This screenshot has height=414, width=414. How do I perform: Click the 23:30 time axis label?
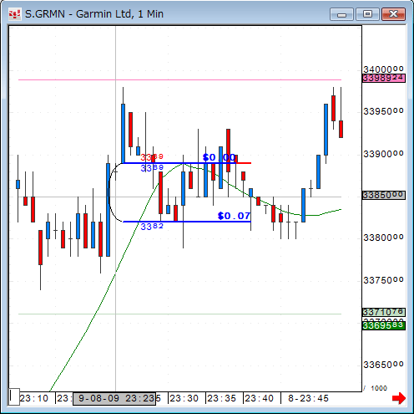[184, 398]
